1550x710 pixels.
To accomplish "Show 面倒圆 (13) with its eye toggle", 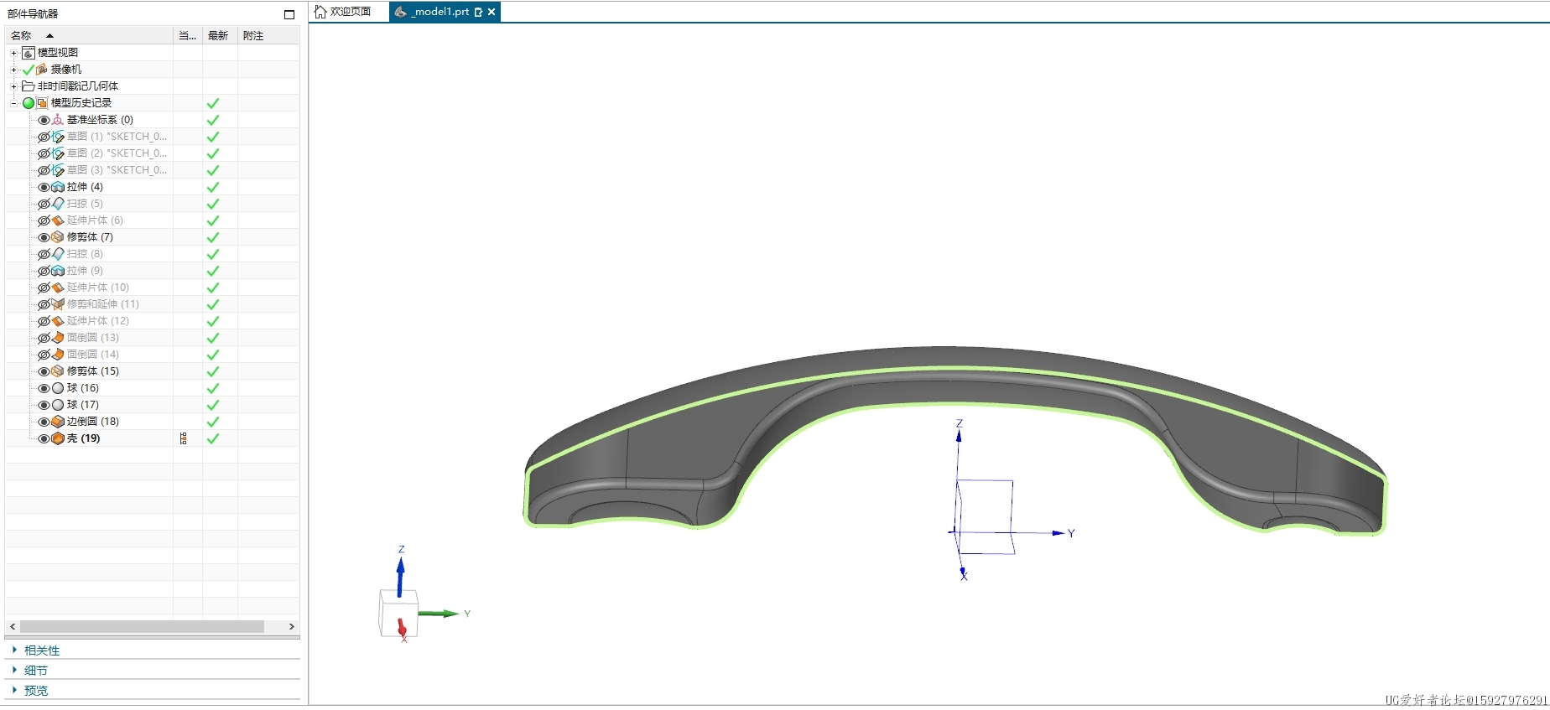I will pos(44,338).
